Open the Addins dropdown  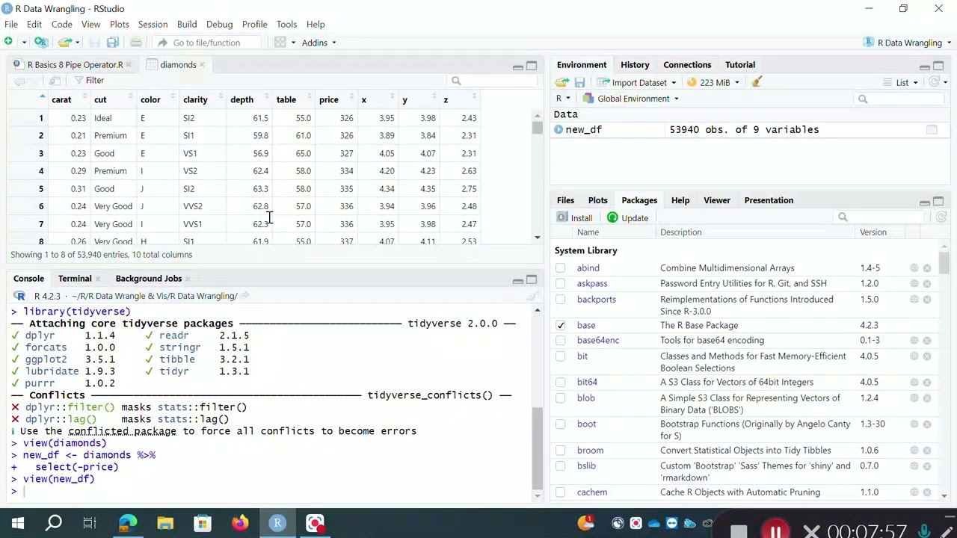pyautogui.click(x=319, y=43)
